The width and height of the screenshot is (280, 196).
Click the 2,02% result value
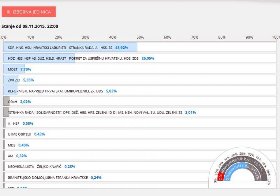pyautogui.click(x=25, y=102)
